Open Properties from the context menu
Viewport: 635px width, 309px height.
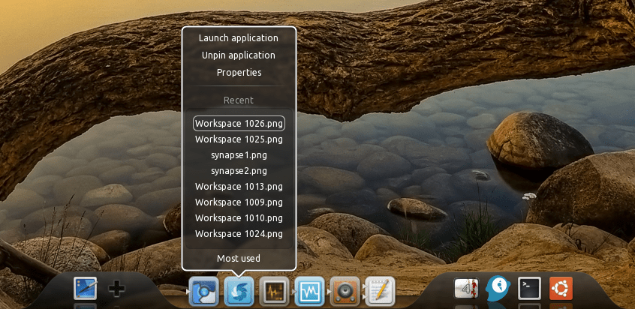pos(239,73)
